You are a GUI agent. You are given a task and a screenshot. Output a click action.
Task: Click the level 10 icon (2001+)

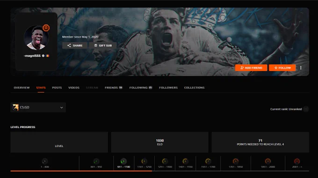tap(297, 161)
